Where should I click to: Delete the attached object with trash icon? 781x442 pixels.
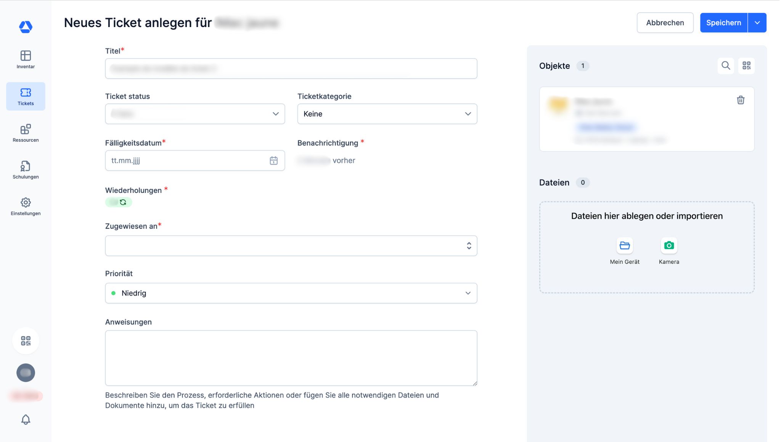(x=741, y=100)
